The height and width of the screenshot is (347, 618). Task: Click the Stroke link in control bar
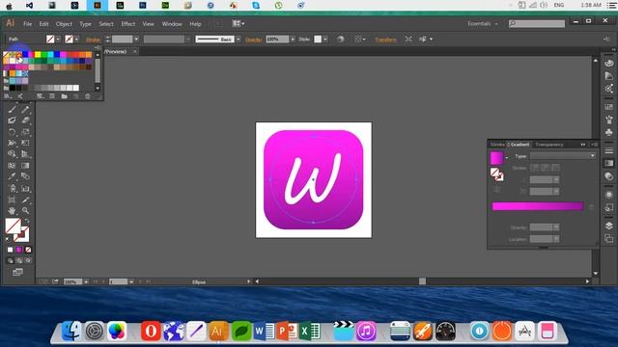coord(93,40)
